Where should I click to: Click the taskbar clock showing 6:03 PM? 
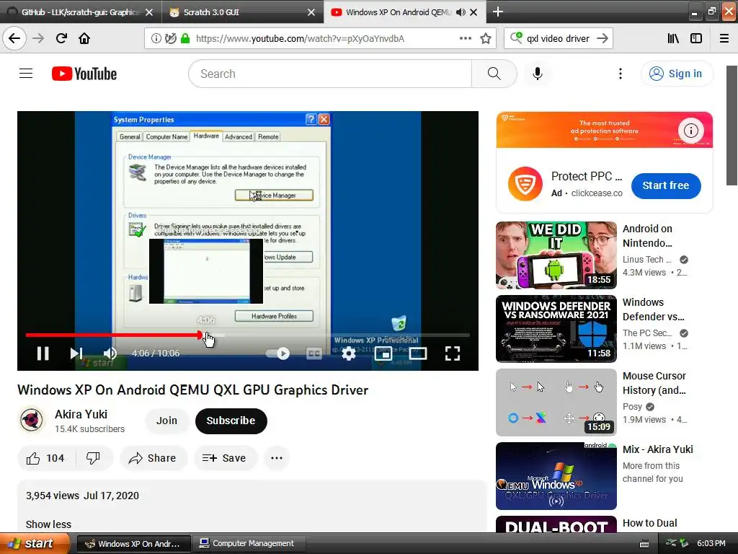711,543
